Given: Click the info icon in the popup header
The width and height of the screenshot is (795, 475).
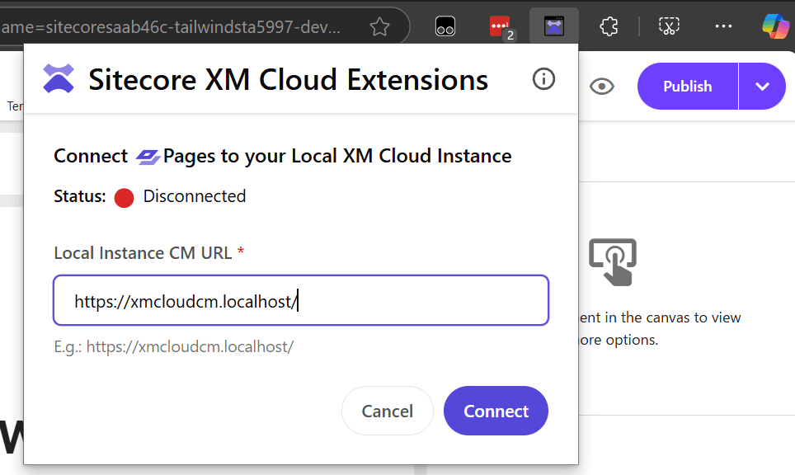Looking at the screenshot, I should (x=543, y=79).
